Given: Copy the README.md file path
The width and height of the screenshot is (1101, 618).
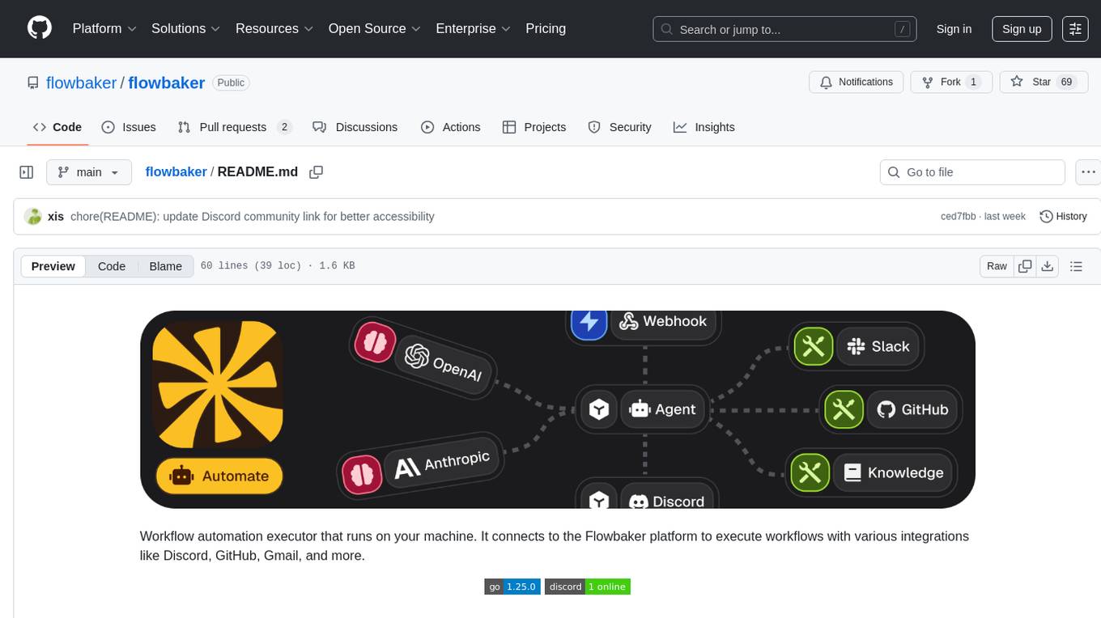Looking at the screenshot, I should [x=317, y=172].
